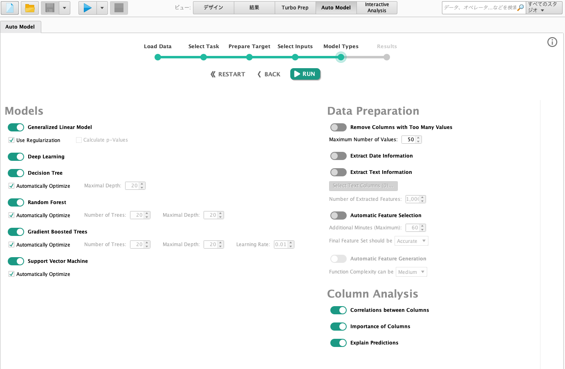The image size is (565, 369).
Task: Open the dropdown arrow beside play icon
Action: (102, 8)
